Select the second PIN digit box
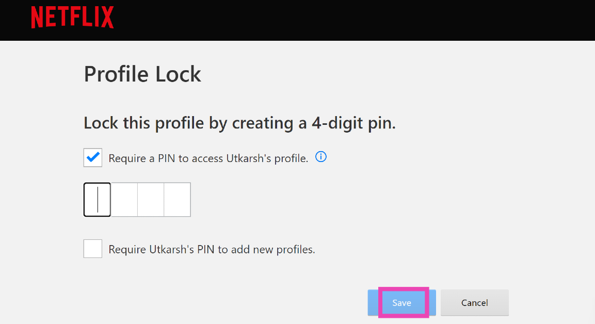The width and height of the screenshot is (595, 324). (124, 200)
